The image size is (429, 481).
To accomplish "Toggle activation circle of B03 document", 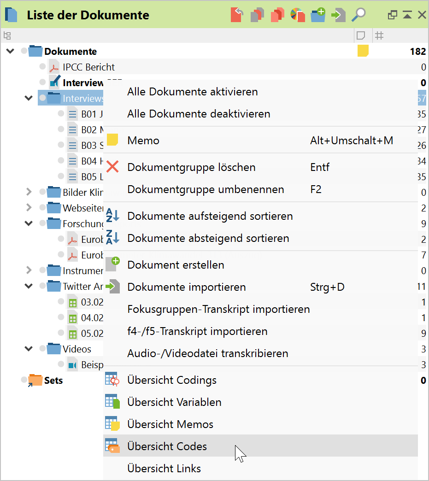I will point(61,145).
